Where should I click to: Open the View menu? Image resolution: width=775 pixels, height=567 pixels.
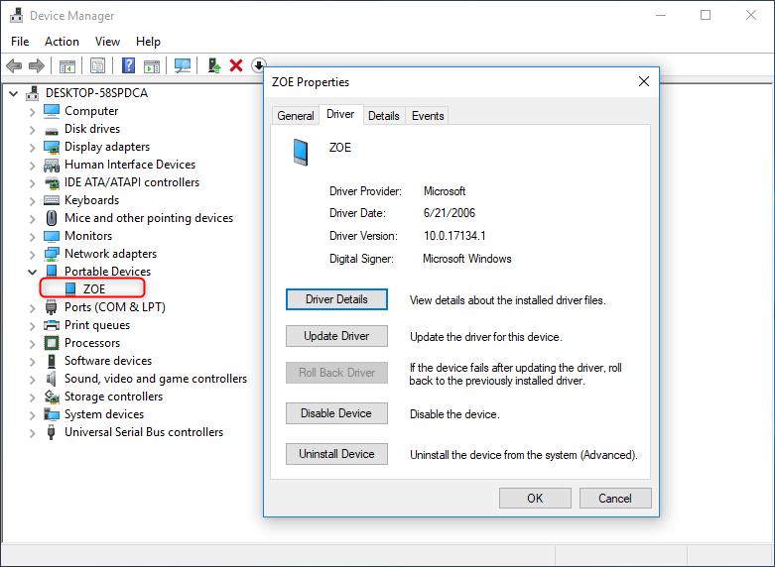click(x=107, y=42)
